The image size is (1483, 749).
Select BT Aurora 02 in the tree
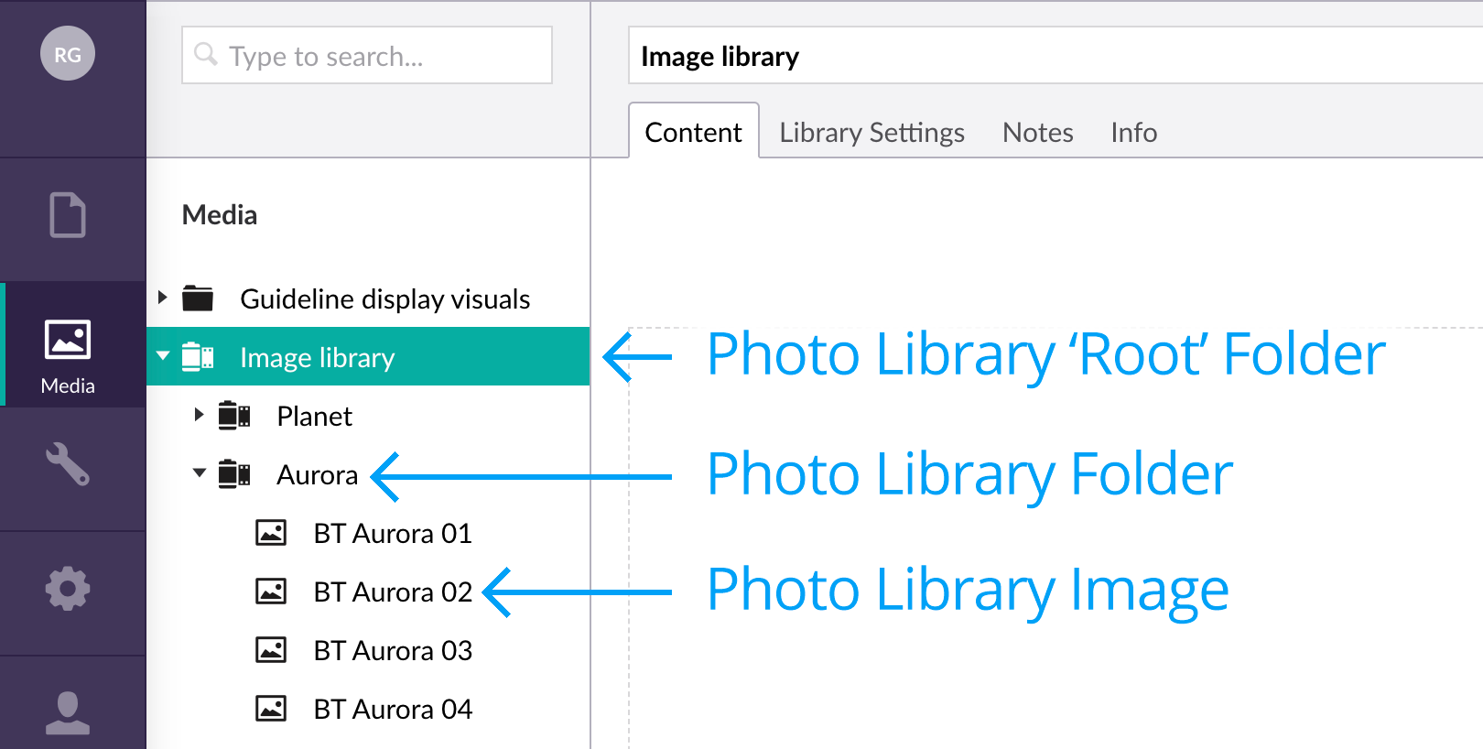393,592
